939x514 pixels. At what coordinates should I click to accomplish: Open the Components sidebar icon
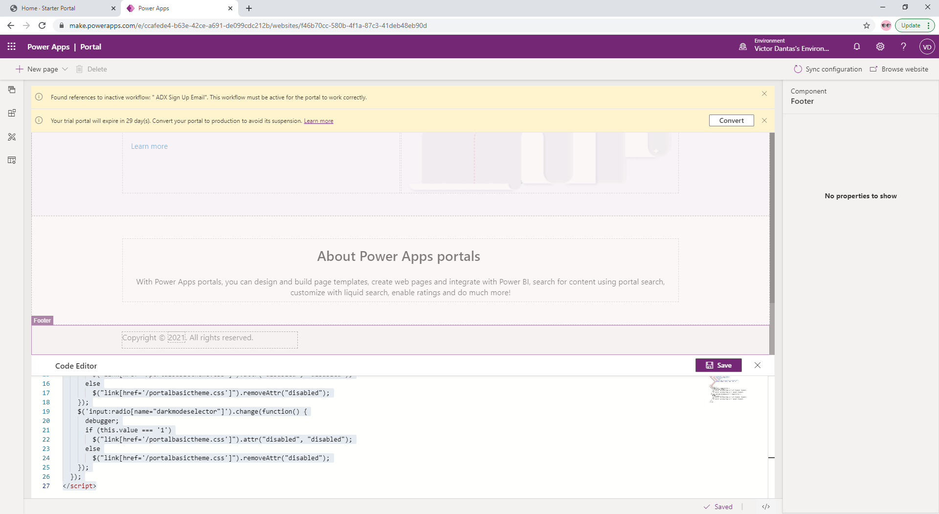click(x=12, y=113)
